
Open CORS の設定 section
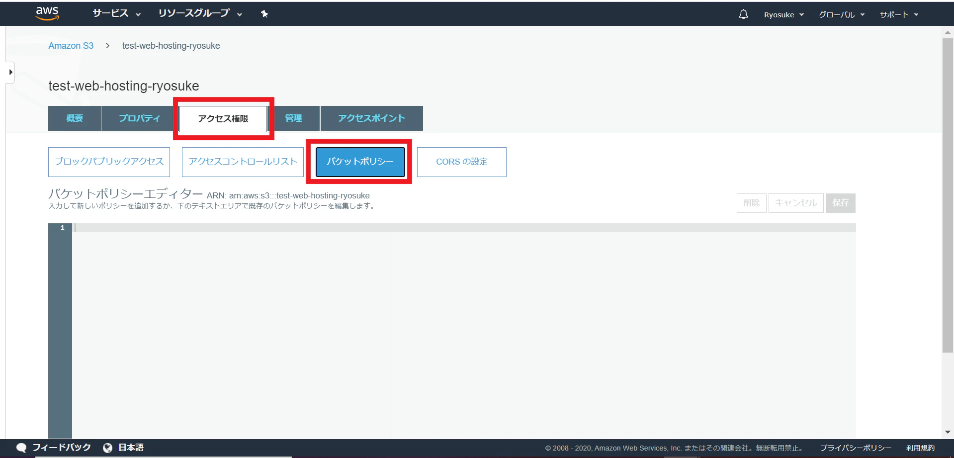click(461, 162)
